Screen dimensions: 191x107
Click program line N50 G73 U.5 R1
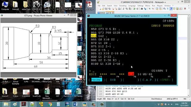pos(105,29)
